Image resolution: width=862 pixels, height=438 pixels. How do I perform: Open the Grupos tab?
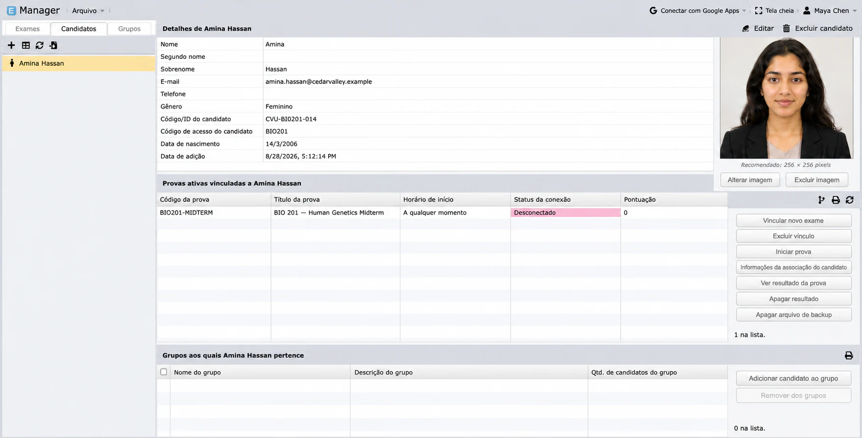pyautogui.click(x=129, y=29)
